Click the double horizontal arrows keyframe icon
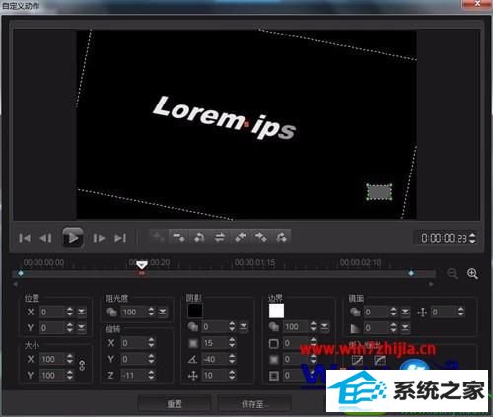The width and height of the screenshot is (493, 417). pos(220,237)
